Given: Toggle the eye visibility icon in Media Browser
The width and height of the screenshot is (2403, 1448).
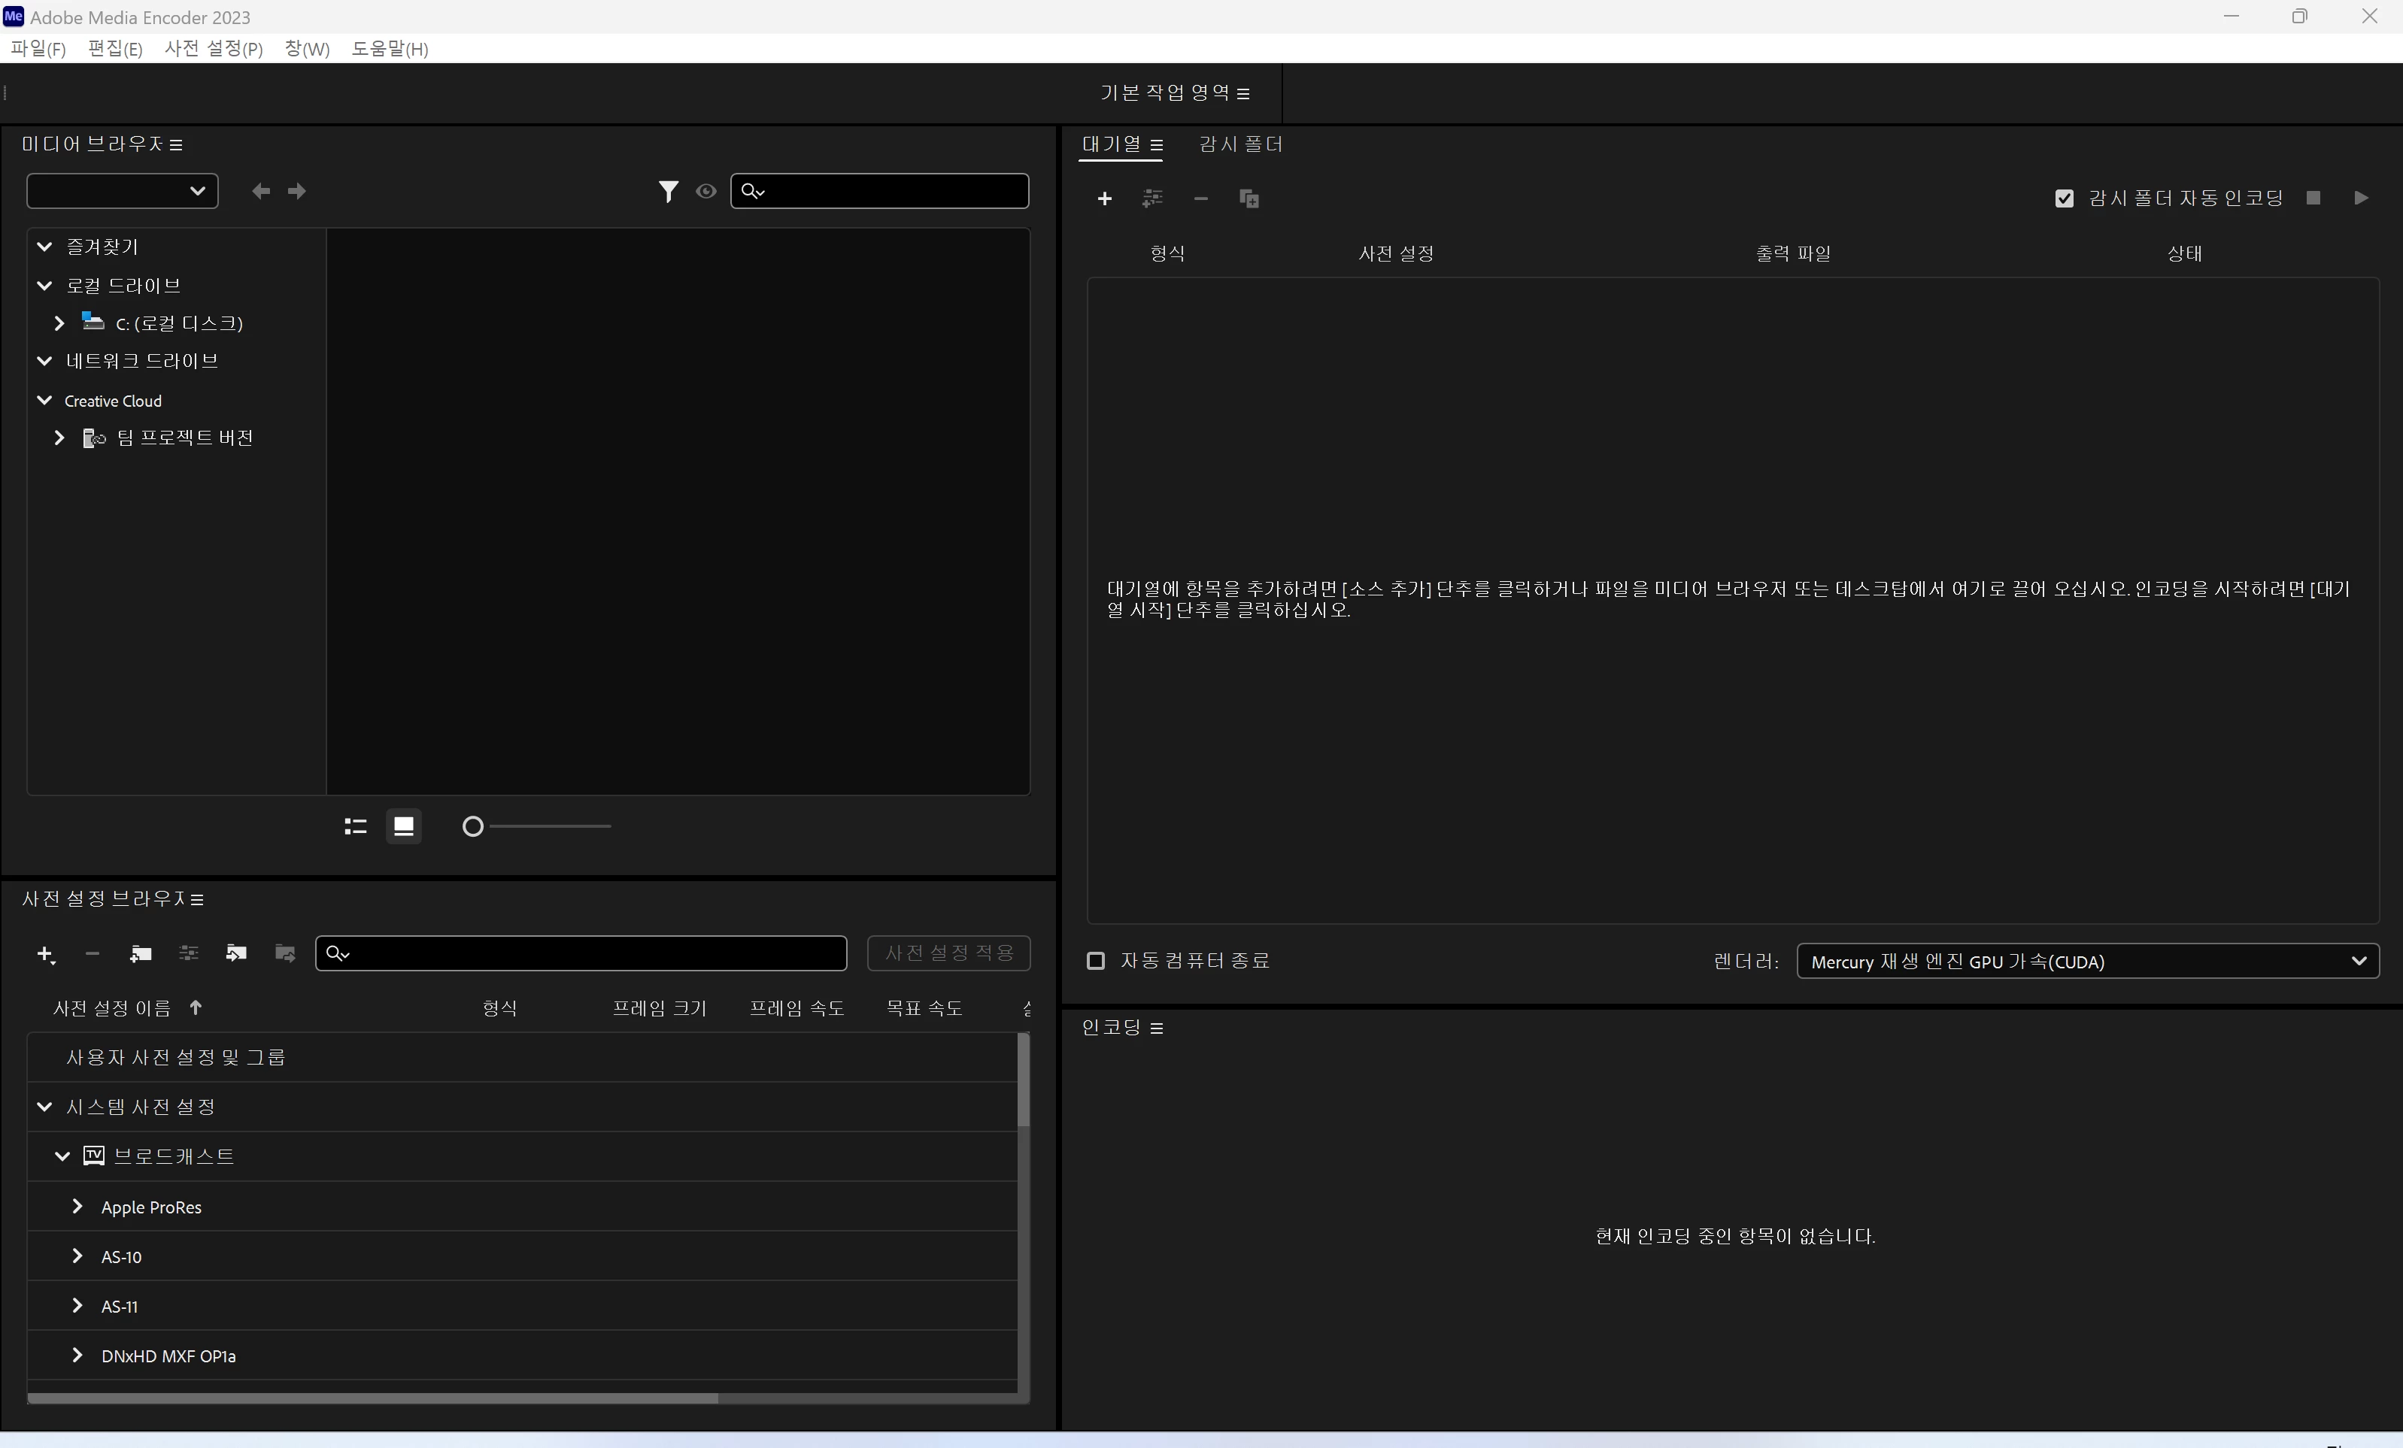Looking at the screenshot, I should [x=706, y=191].
